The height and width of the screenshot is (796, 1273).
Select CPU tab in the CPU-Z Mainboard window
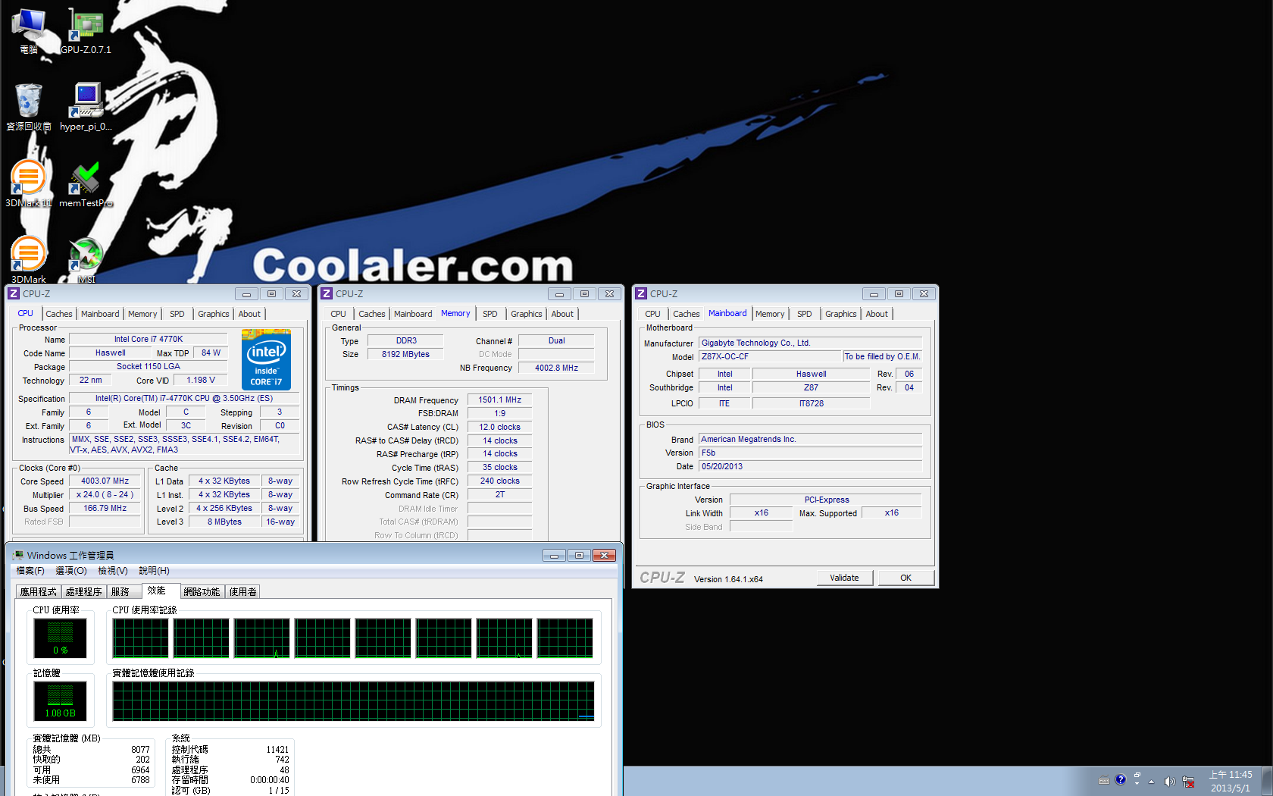(x=652, y=314)
